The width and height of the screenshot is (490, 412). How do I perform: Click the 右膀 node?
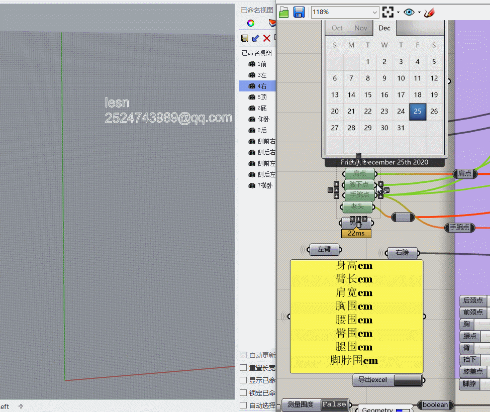(x=402, y=253)
